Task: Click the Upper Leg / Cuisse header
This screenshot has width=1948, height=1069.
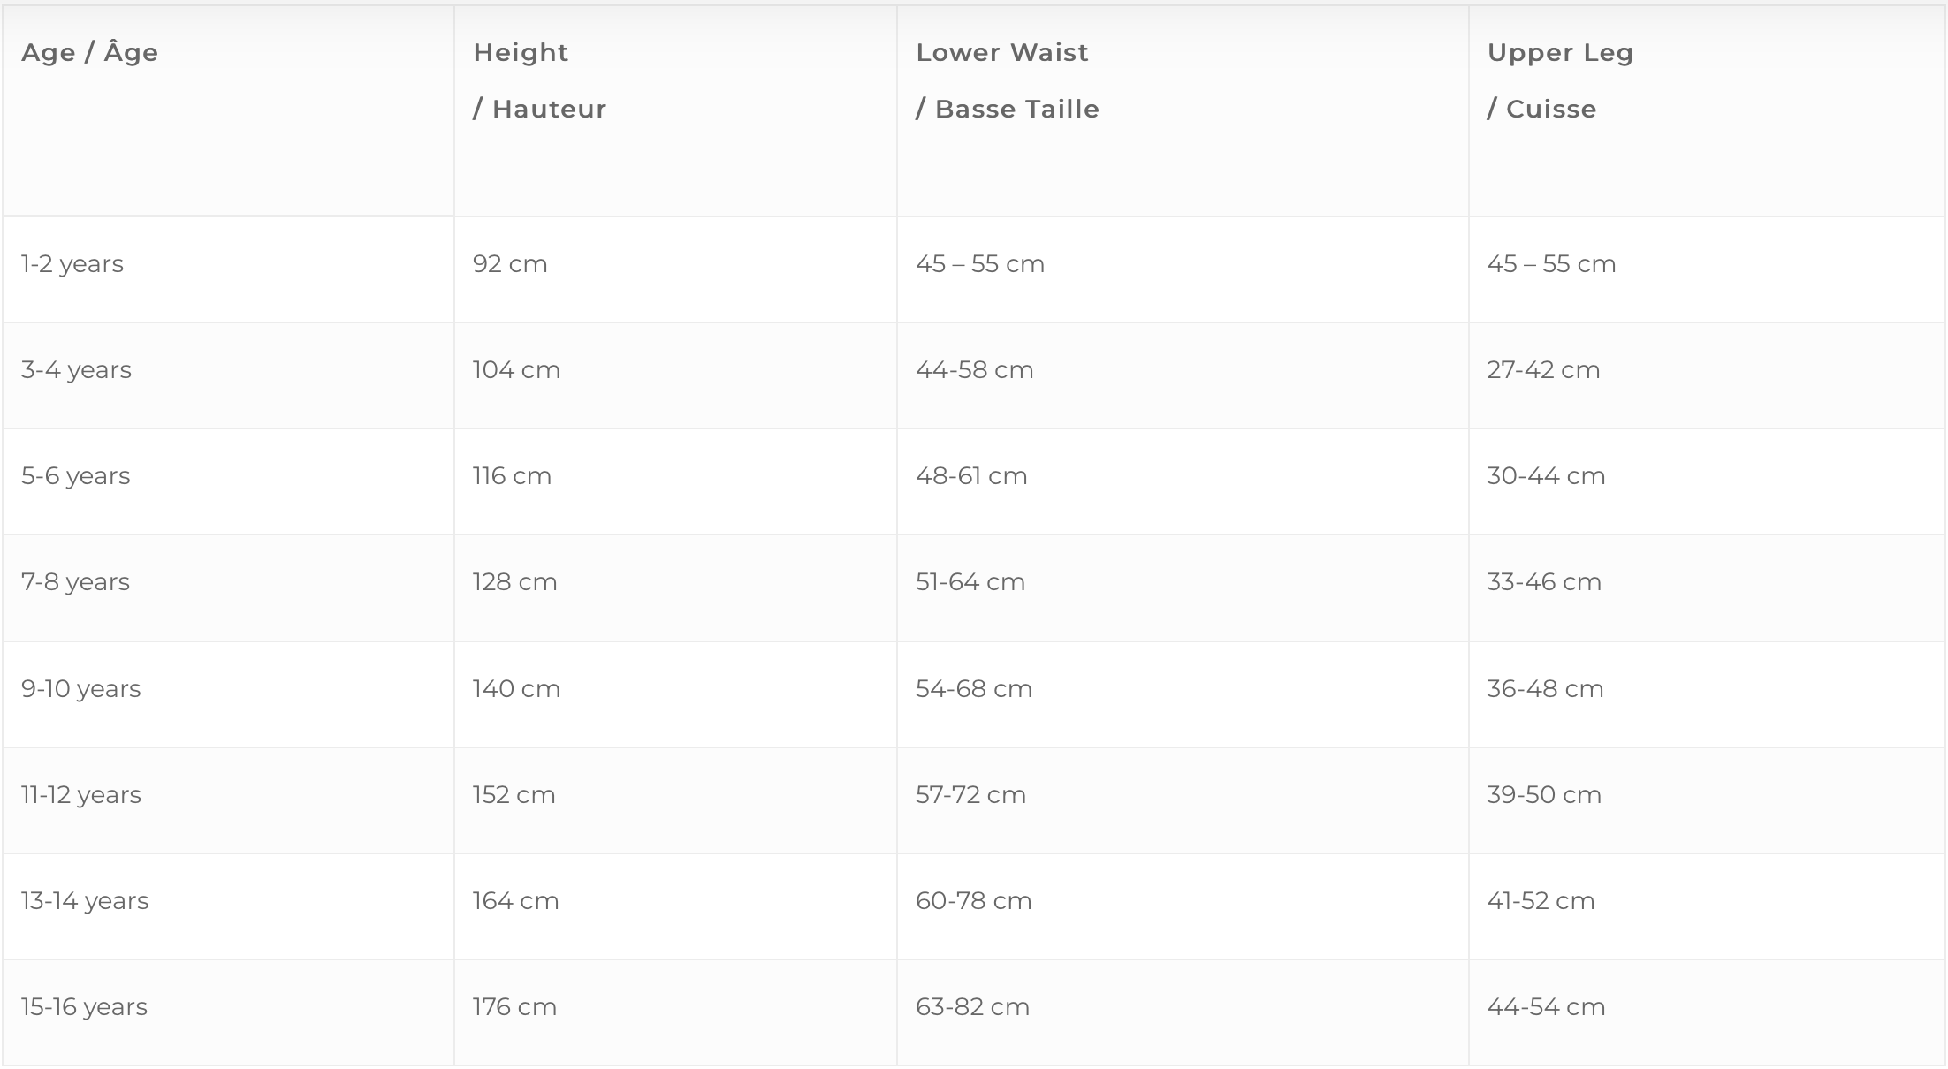Action: coord(1559,80)
